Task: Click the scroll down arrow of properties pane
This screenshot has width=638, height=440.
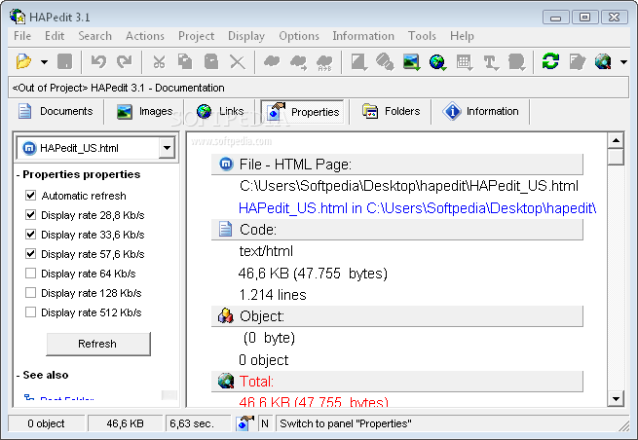Action: coord(616,398)
